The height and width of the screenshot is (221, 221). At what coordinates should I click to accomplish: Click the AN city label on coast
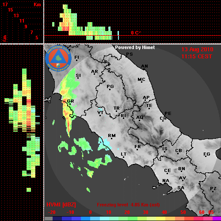point(145,66)
